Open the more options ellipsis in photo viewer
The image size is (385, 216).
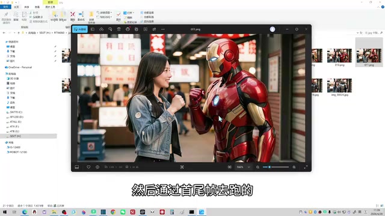coord(163,29)
